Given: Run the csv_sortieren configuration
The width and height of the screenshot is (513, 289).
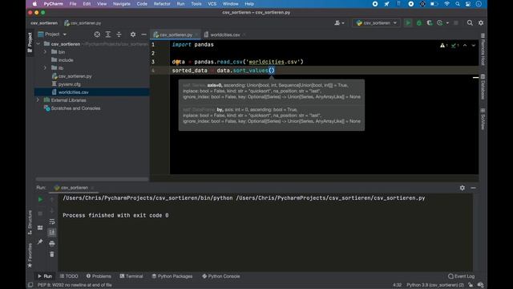Looking at the screenshot, I should pos(408,23).
